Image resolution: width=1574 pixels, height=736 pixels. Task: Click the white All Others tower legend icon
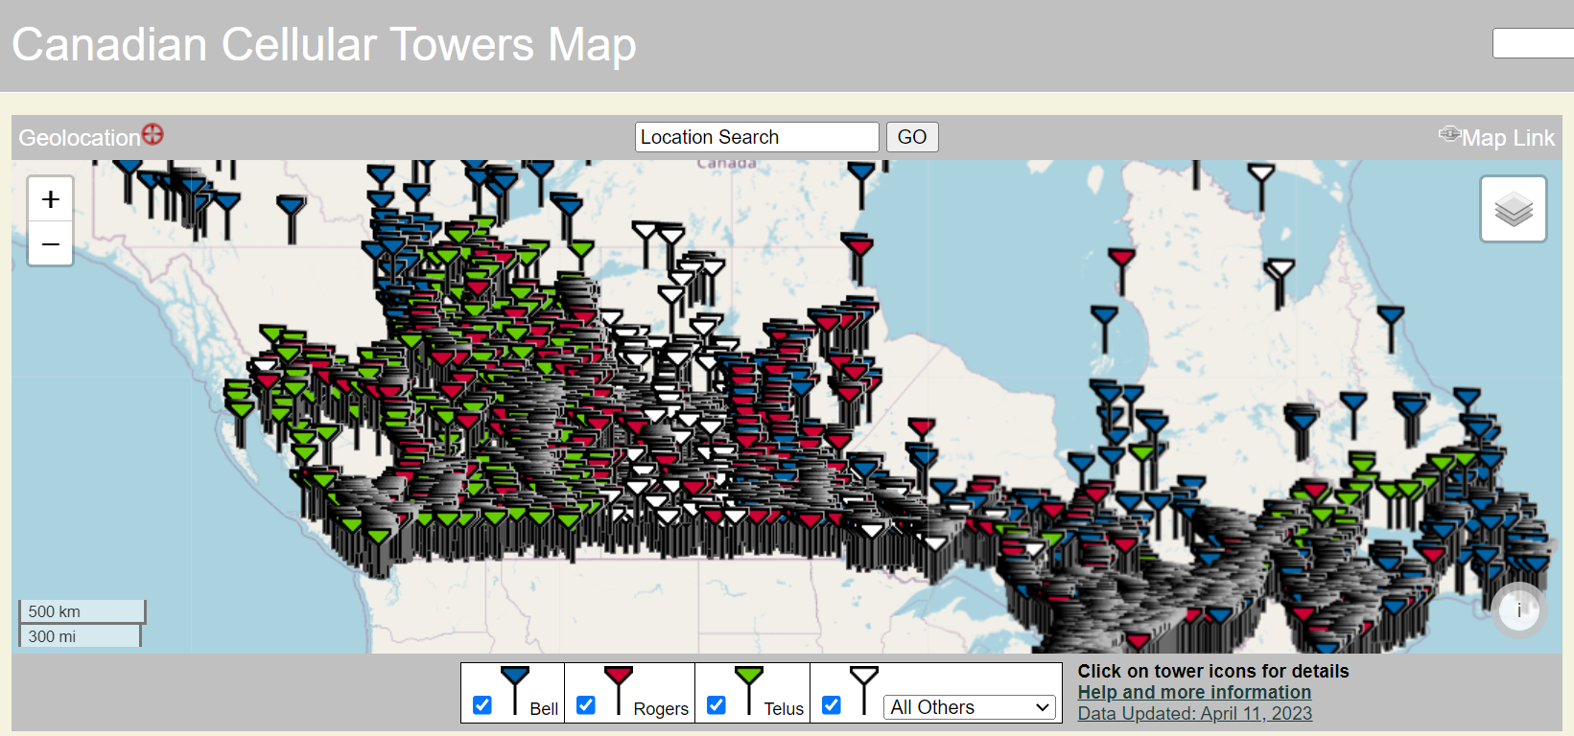863,687
